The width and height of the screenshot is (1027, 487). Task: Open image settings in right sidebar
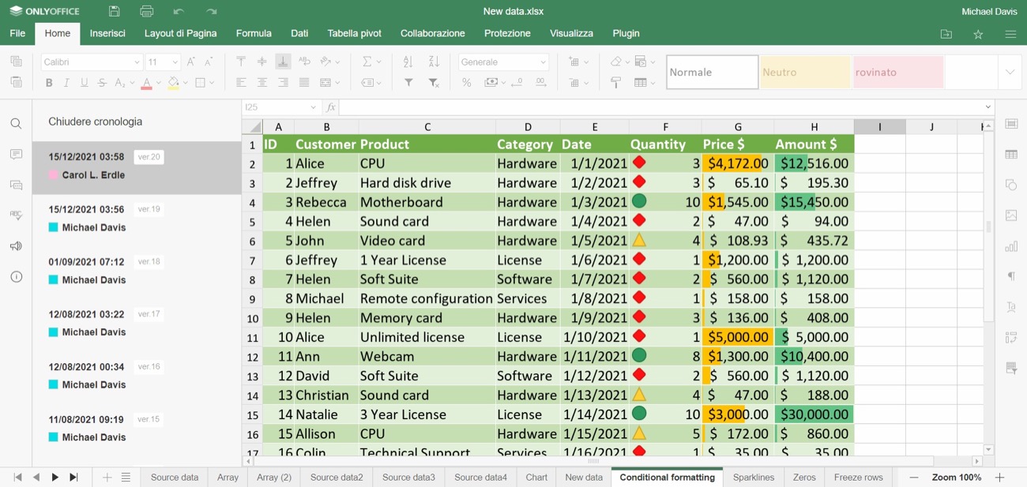coord(1011,215)
